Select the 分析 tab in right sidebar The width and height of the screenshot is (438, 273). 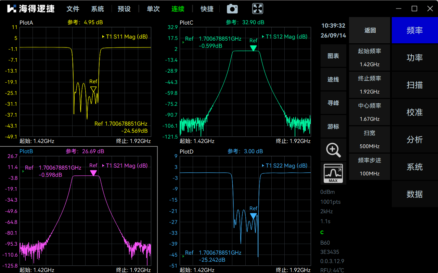415,140
